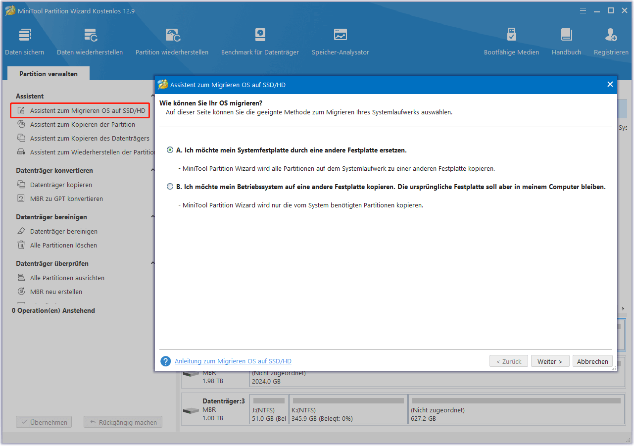Click Alle Partitionen ausrichten entry
634x446 pixels.
pos(67,278)
